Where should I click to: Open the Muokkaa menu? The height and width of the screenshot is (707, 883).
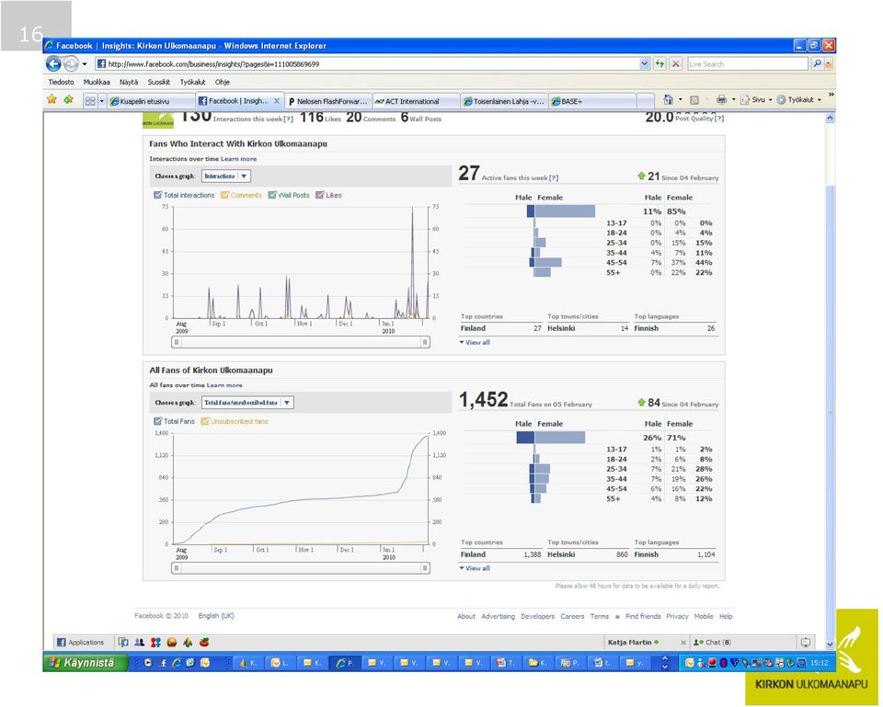click(97, 82)
